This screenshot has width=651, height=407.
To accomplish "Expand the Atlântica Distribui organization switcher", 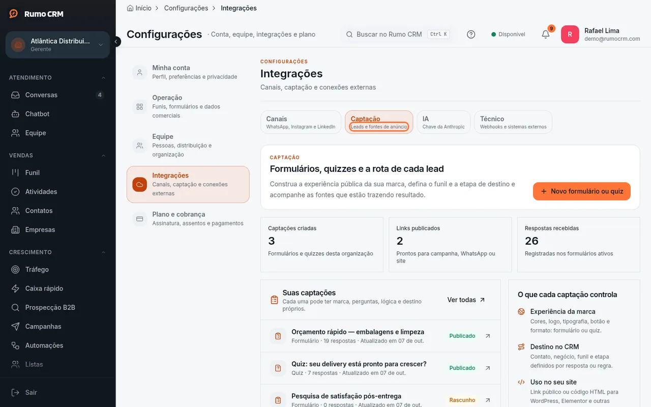I will tap(57, 45).
